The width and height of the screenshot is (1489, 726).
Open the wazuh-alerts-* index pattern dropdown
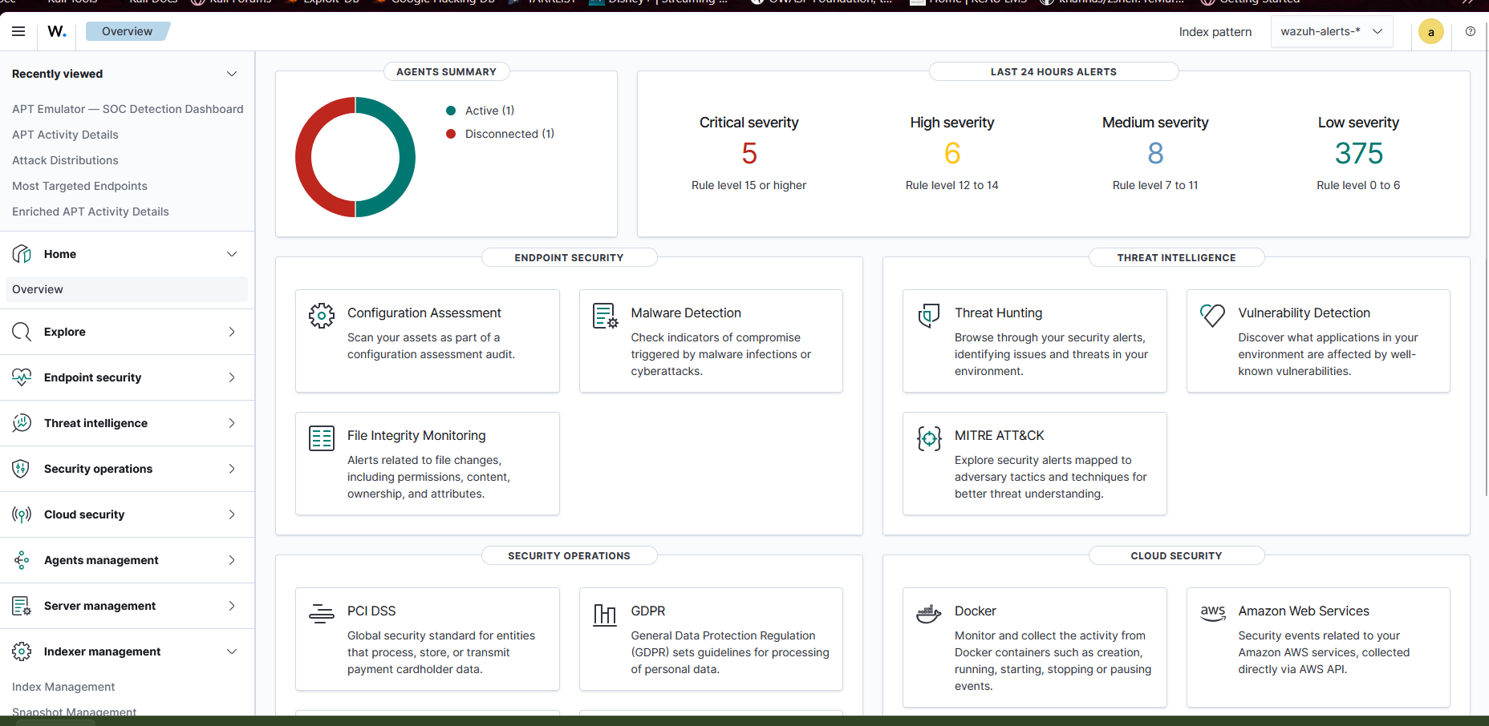pyautogui.click(x=1331, y=31)
